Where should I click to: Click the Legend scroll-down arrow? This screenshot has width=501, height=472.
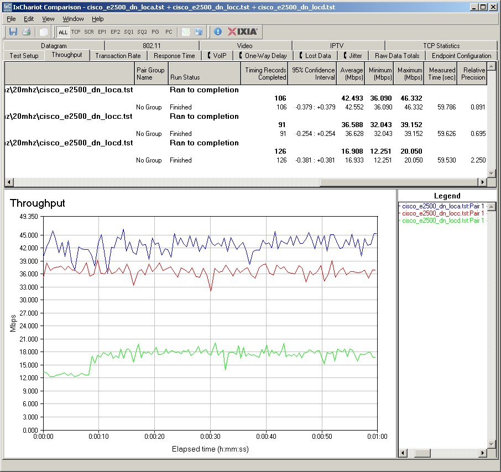pos(492,444)
